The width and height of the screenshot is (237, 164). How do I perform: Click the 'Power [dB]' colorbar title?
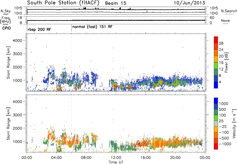[226, 62]
